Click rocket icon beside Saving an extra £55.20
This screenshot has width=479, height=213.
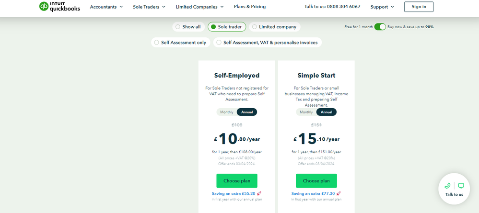pos(259,194)
